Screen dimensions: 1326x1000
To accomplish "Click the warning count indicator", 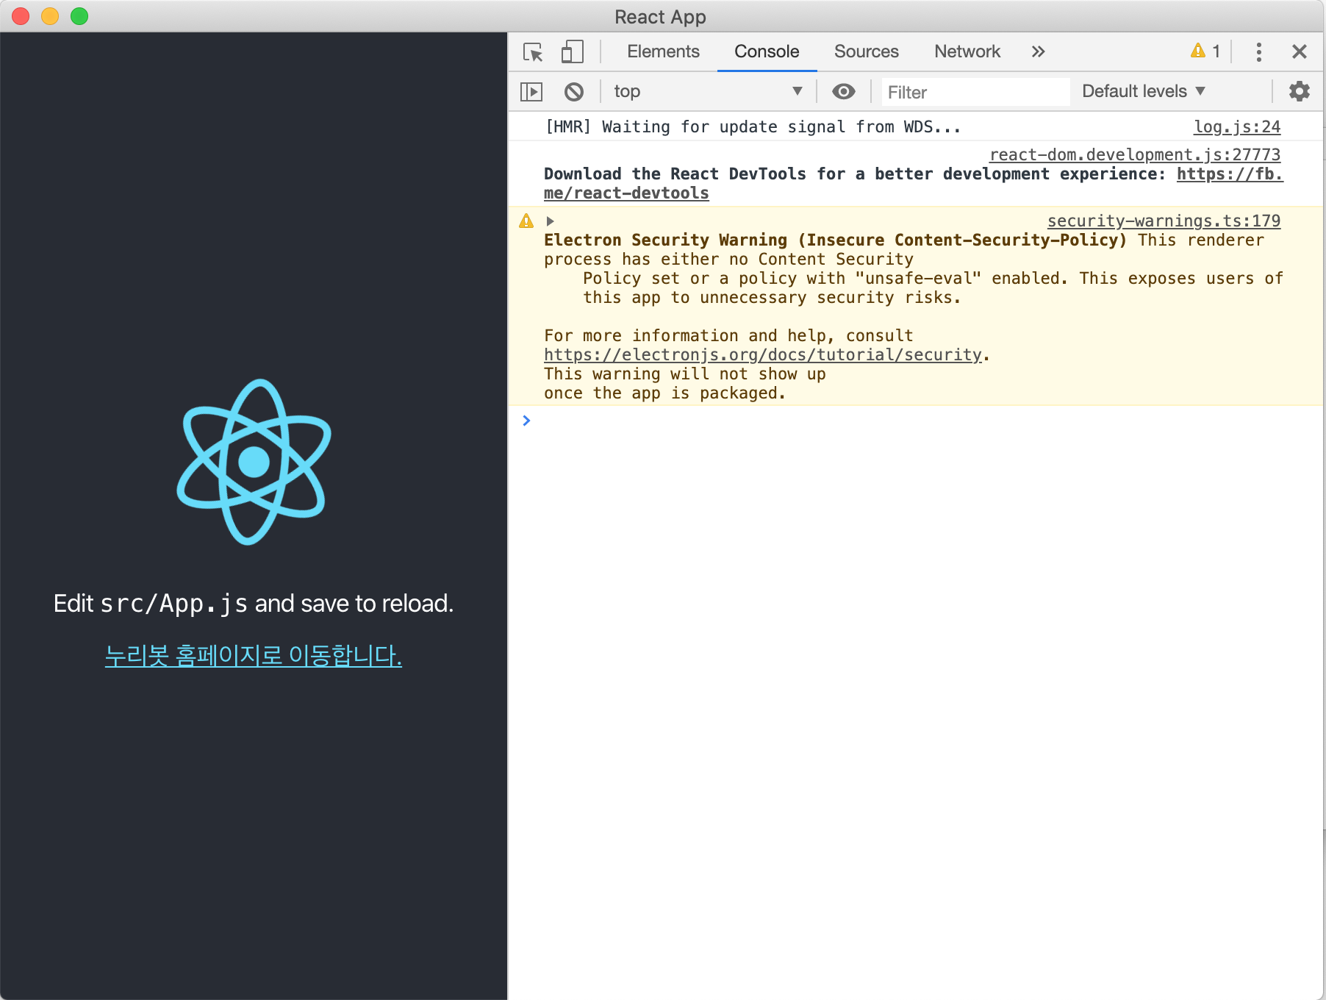I will click(x=1205, y=51).
